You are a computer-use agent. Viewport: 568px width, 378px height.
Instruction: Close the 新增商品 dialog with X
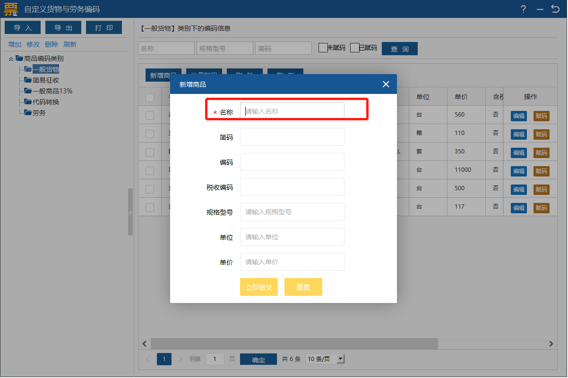[386, 84]
